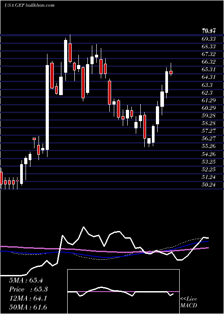Click the 56.27 price axis label
The image size is (224, 314).
[209, 139]
